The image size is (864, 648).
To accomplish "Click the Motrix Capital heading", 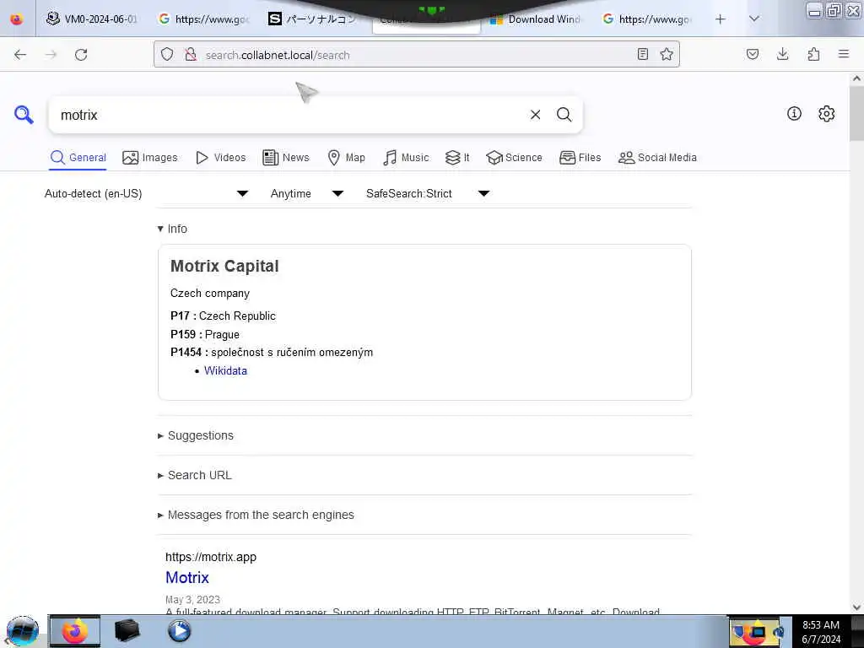I will [224, 266].
